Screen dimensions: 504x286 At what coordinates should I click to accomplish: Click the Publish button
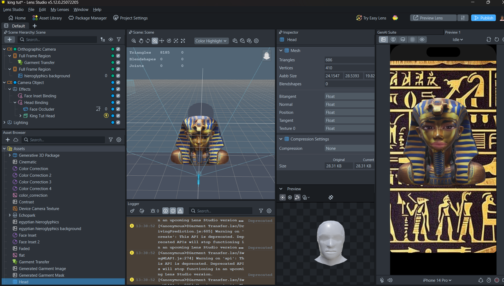tap(483, 18)
